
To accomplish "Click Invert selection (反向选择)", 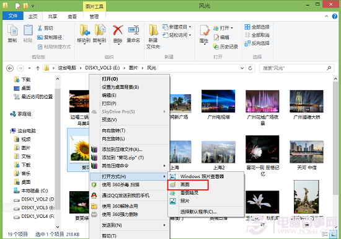I will (x=257, y=43).
